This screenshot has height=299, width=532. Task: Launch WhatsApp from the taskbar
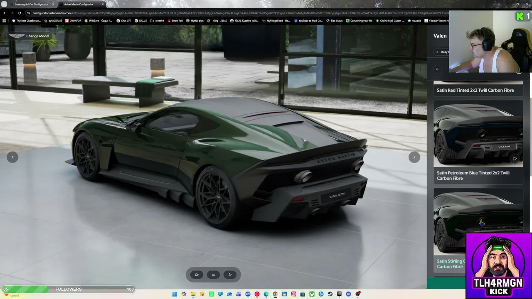211,294
